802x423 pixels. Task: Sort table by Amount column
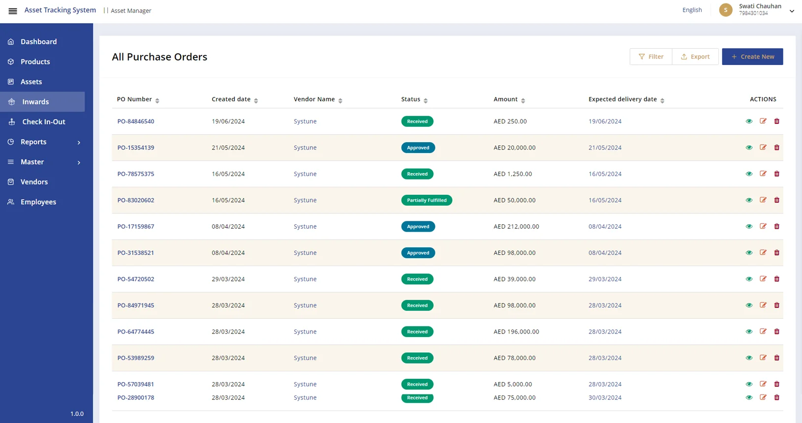coord(523,100)
